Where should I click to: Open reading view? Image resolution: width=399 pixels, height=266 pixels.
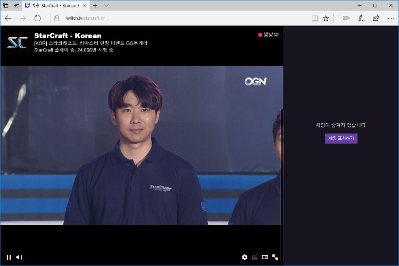coord(315,18)
